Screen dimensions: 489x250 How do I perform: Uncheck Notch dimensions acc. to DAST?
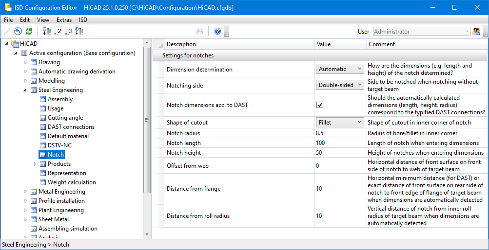pos(320,105)
